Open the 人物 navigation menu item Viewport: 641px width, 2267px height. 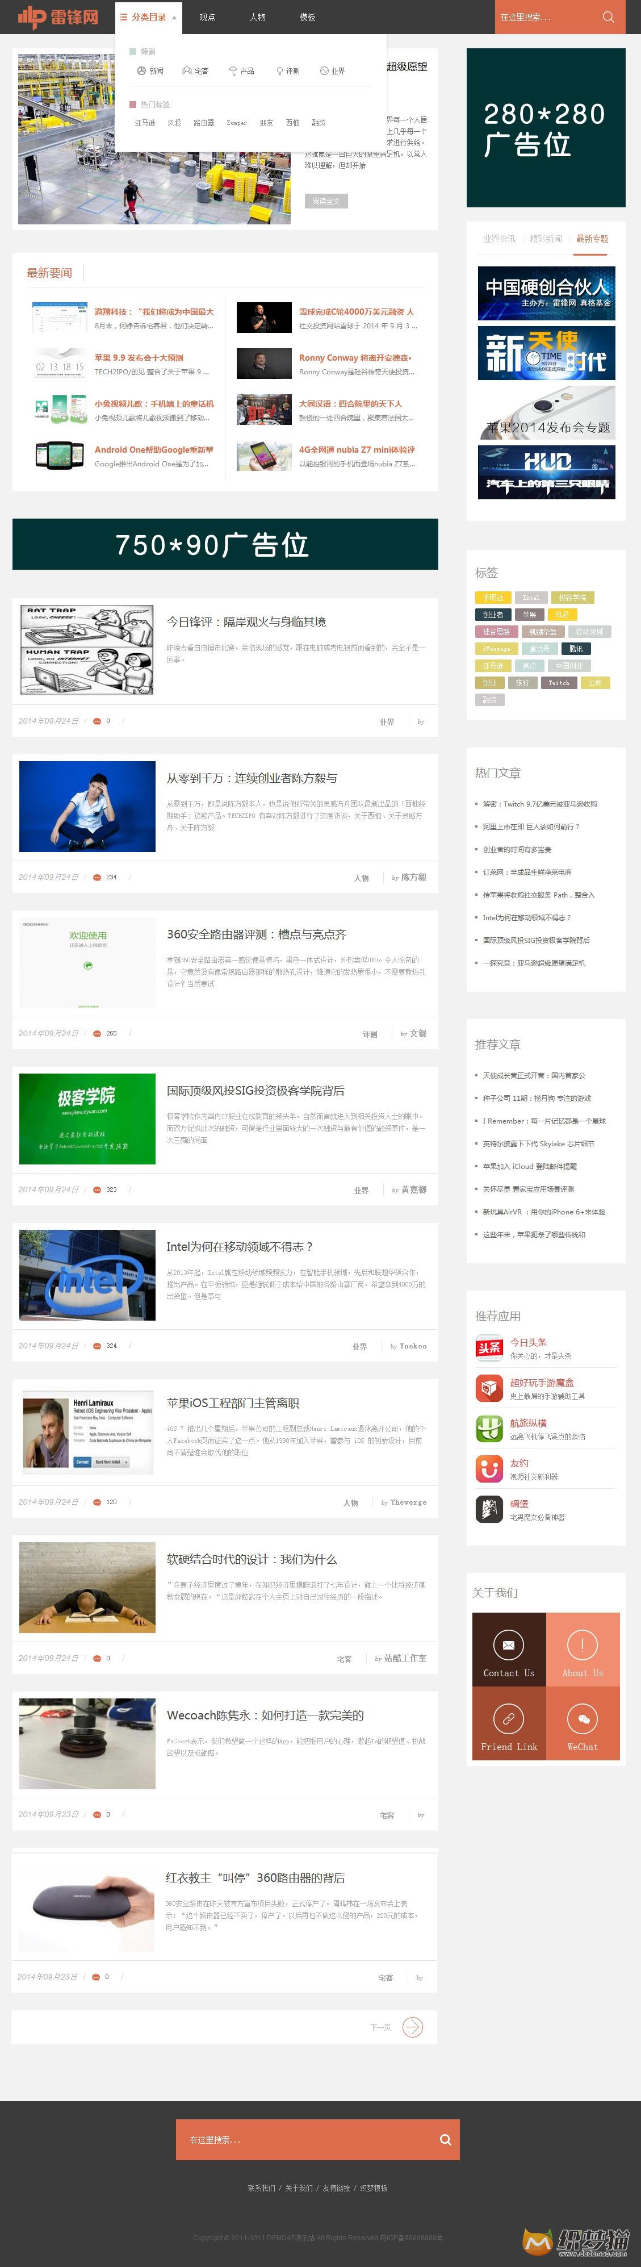(258, 16)
